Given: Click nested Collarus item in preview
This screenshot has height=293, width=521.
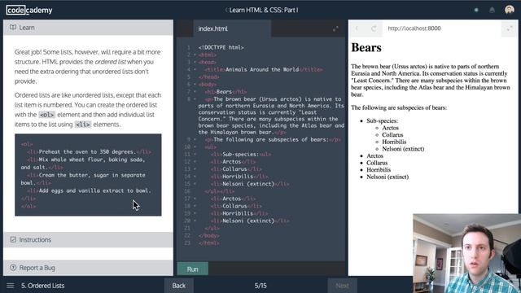Looking at the screenshot, I should pos(392,135).
